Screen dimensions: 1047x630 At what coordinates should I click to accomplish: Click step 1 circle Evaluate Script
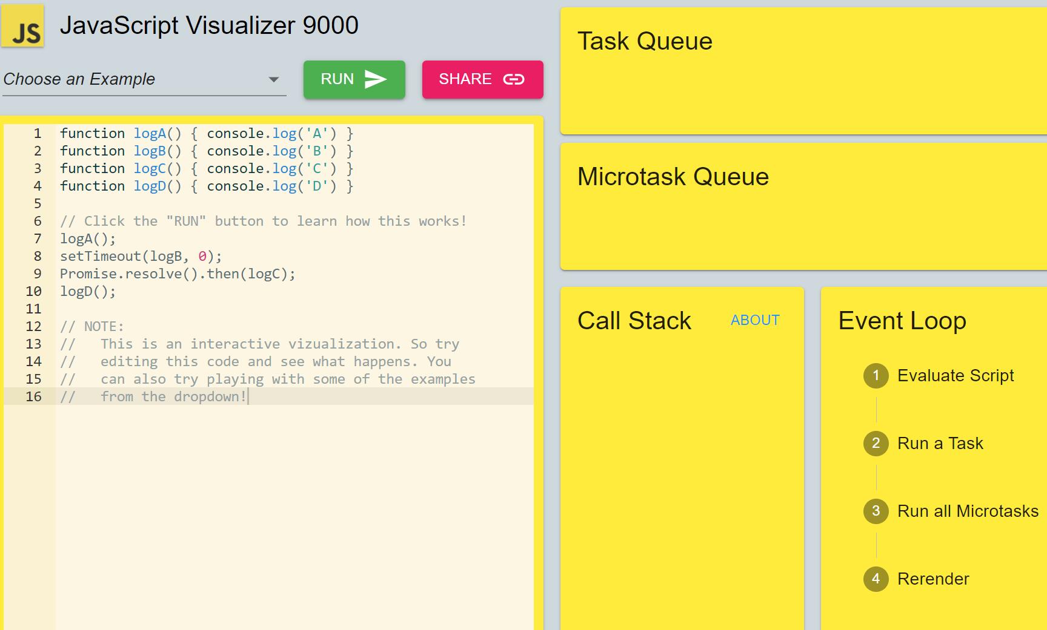click(x=876, y=376)
